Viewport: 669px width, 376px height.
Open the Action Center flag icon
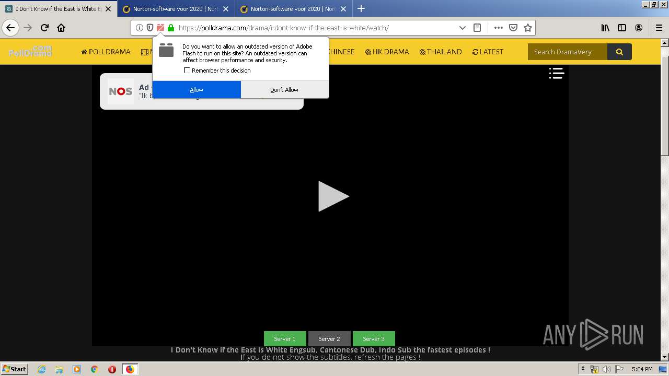(x=619, y=369)
